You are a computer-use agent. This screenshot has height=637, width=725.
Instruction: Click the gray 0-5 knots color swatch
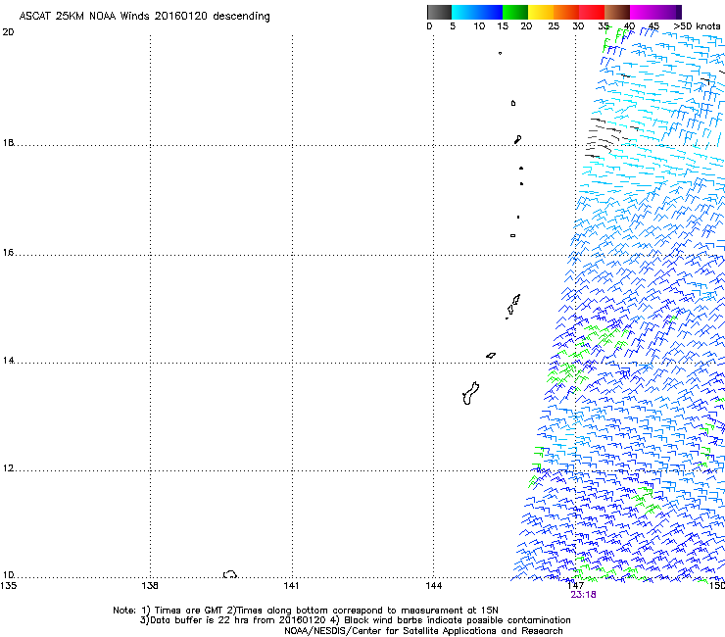(x=439, y=12)
